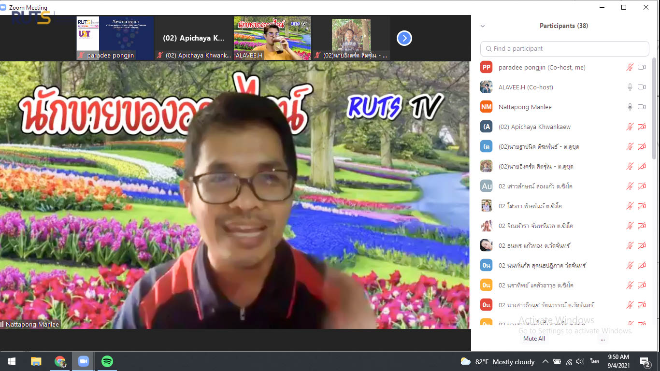Switch input language ไทย indicator
The image size is (660, 371).
pos(595,361)
